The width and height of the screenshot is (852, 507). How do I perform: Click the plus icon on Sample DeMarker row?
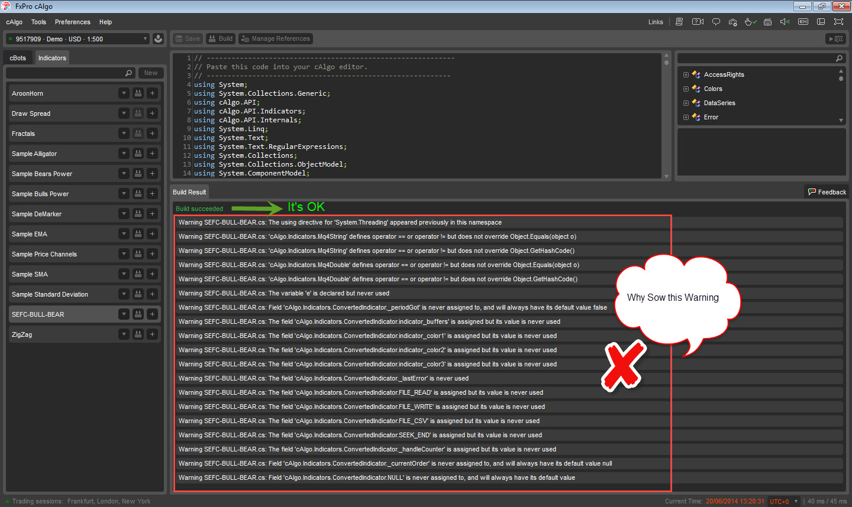coord(152,214)
